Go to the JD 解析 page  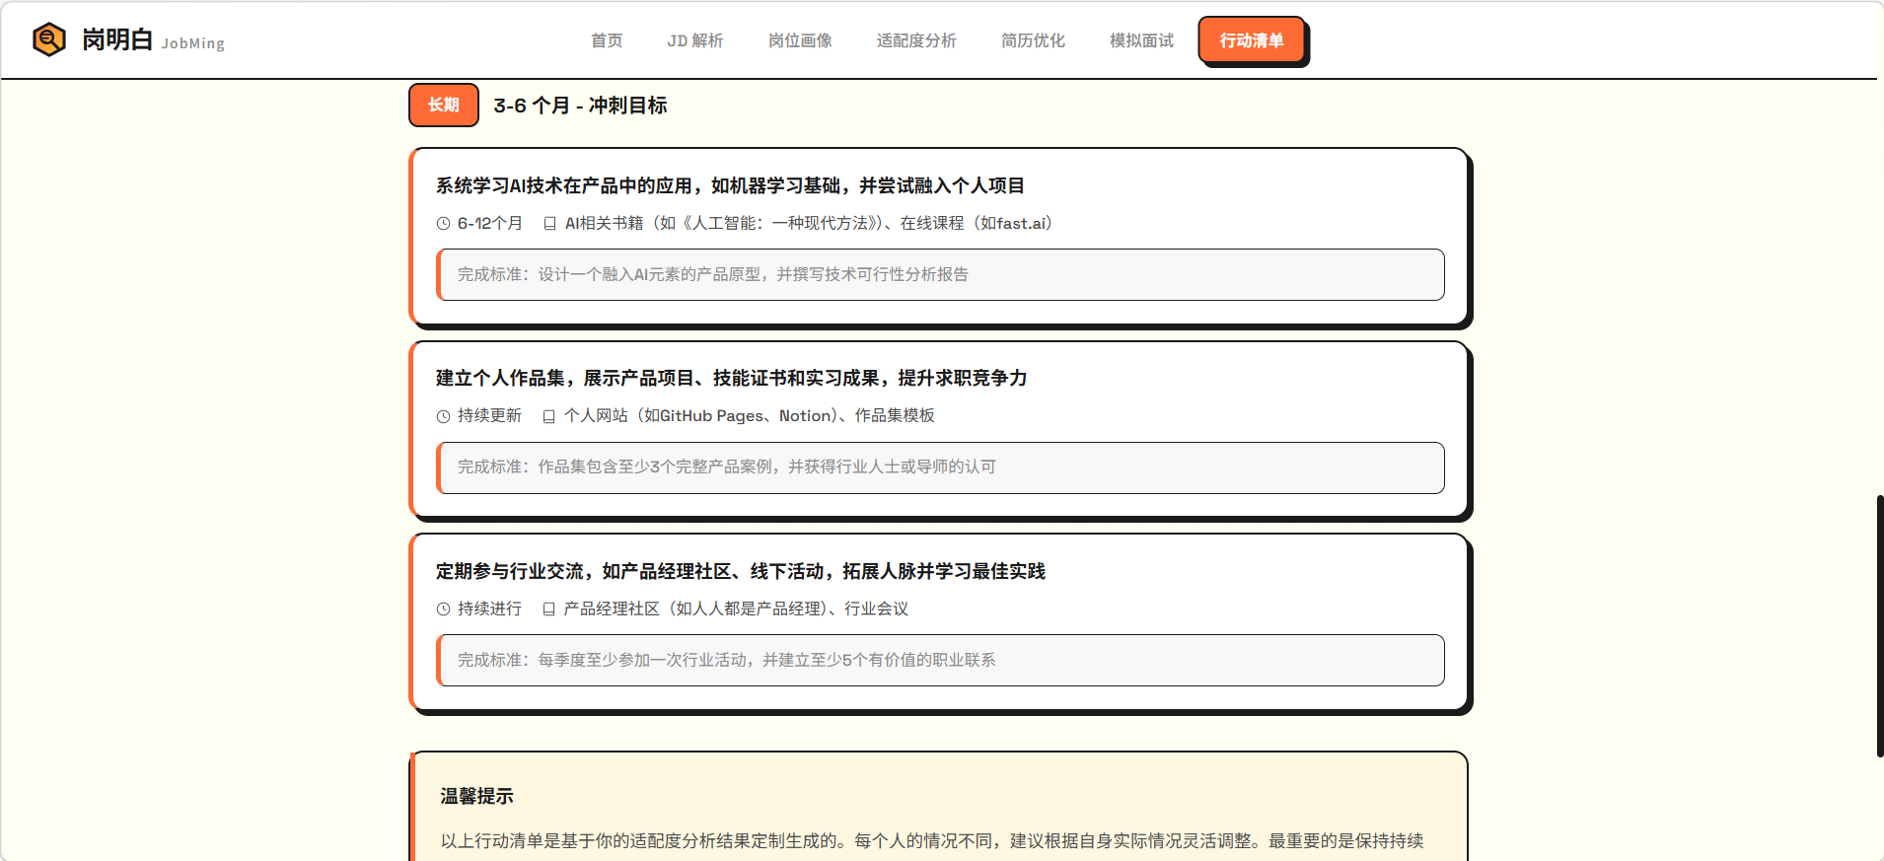point(694,40)
